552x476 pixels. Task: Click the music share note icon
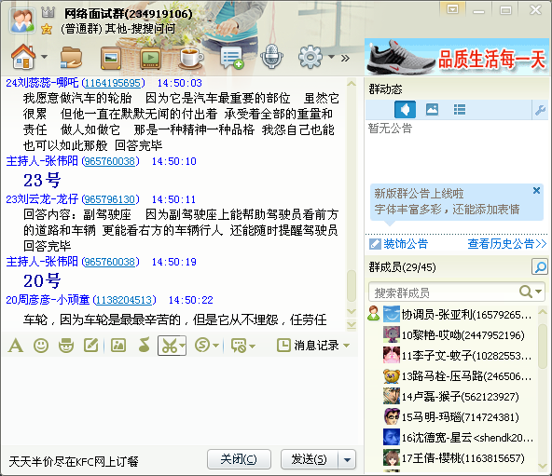(x=145, y=345)
